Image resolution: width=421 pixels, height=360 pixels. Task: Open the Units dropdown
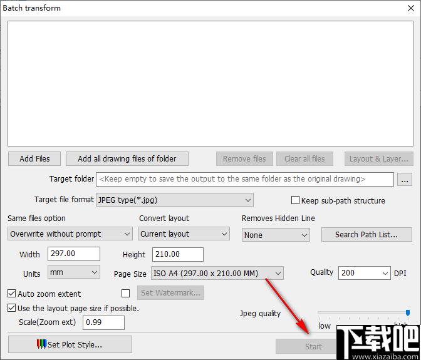(x=74, y=272)
